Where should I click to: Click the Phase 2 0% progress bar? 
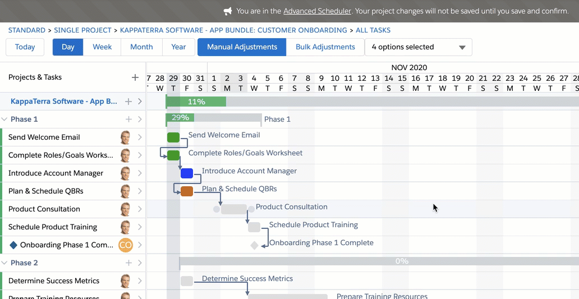[x=379, y=261]
